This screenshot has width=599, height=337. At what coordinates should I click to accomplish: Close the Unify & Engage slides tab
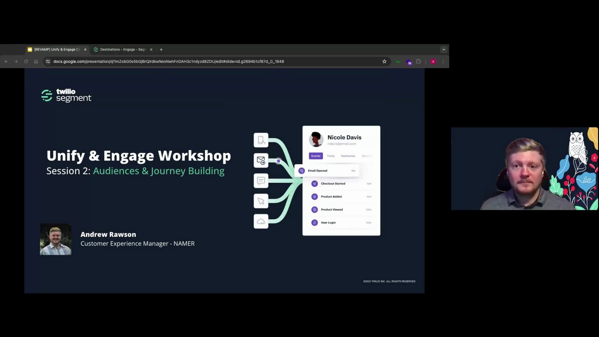(85, 49)
